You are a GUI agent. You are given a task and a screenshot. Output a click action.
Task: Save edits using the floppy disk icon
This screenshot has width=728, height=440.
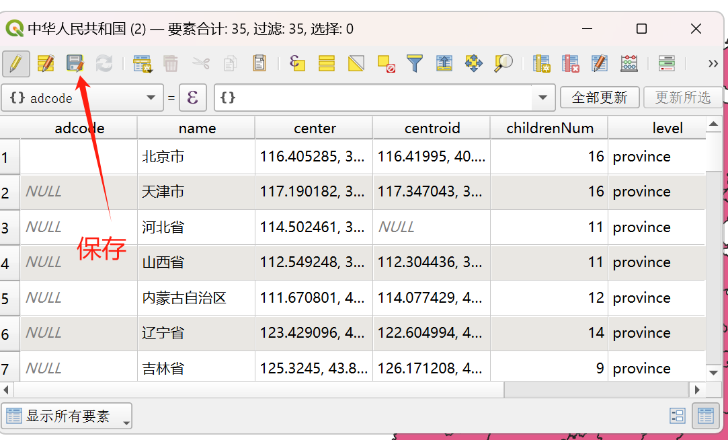pyautogui.click(x=75, y=63)
